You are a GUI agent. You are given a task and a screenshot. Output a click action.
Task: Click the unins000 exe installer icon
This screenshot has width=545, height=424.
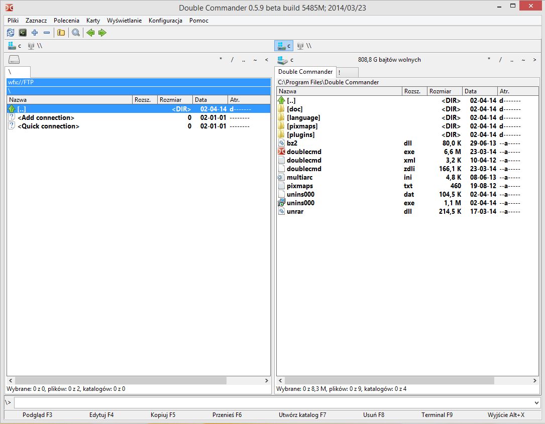coord(281,203)
